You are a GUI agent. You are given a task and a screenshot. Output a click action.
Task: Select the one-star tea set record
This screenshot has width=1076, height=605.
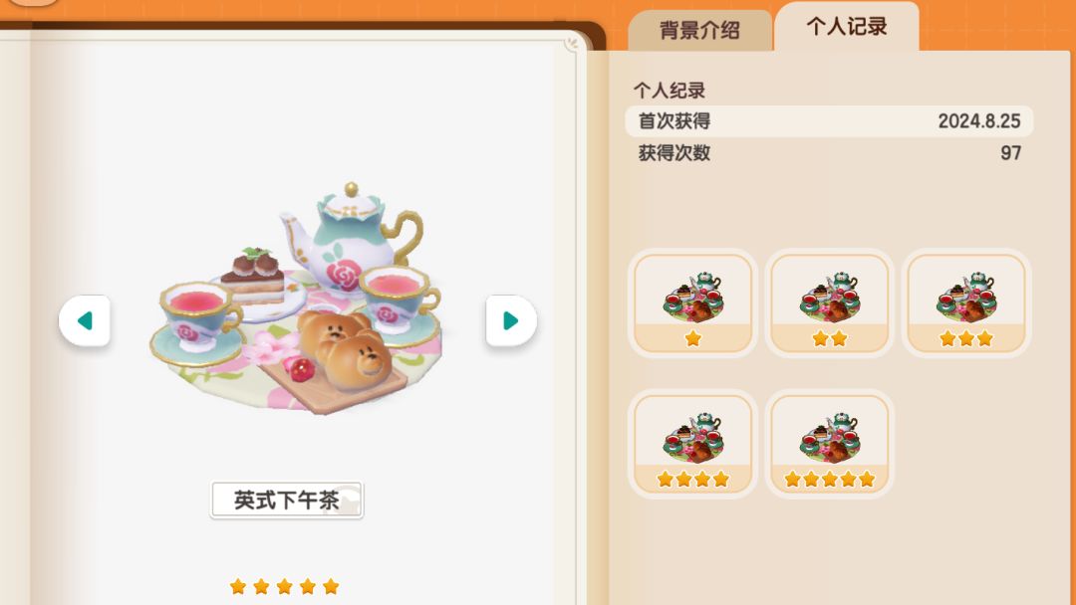click(x=693, y=302)
